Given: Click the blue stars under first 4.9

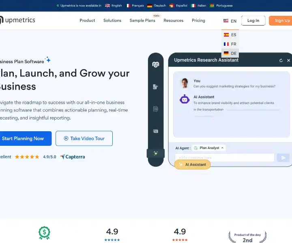Looking at the screenshot, I should [x=112, y=240].
